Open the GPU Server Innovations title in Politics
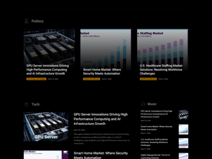The width and height of the screenshot is (212, 159). [x=47, y=70]
